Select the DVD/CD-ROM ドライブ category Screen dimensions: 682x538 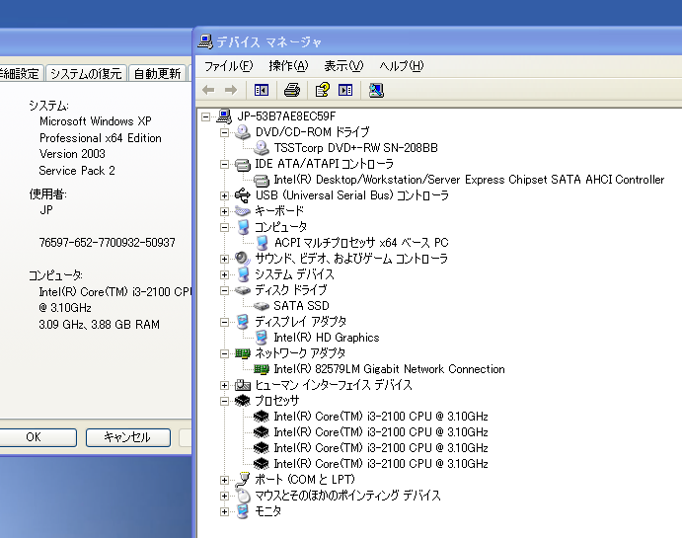click(x=312, y=131)
